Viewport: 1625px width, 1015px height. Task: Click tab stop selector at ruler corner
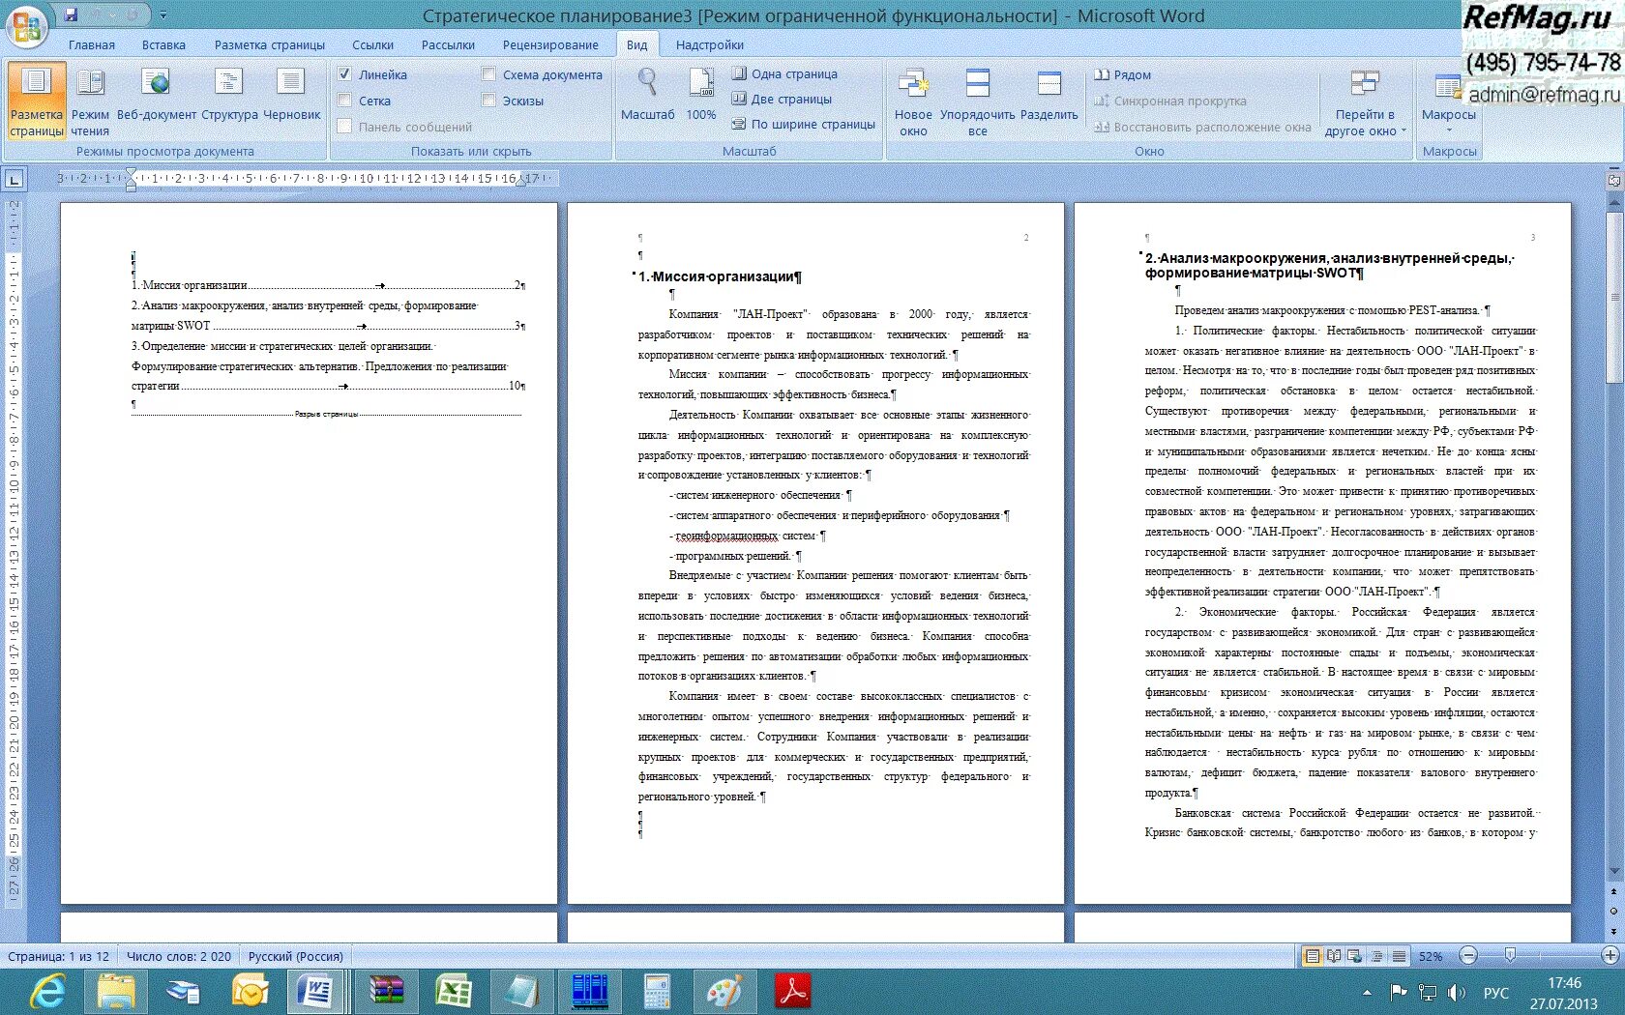15,179
